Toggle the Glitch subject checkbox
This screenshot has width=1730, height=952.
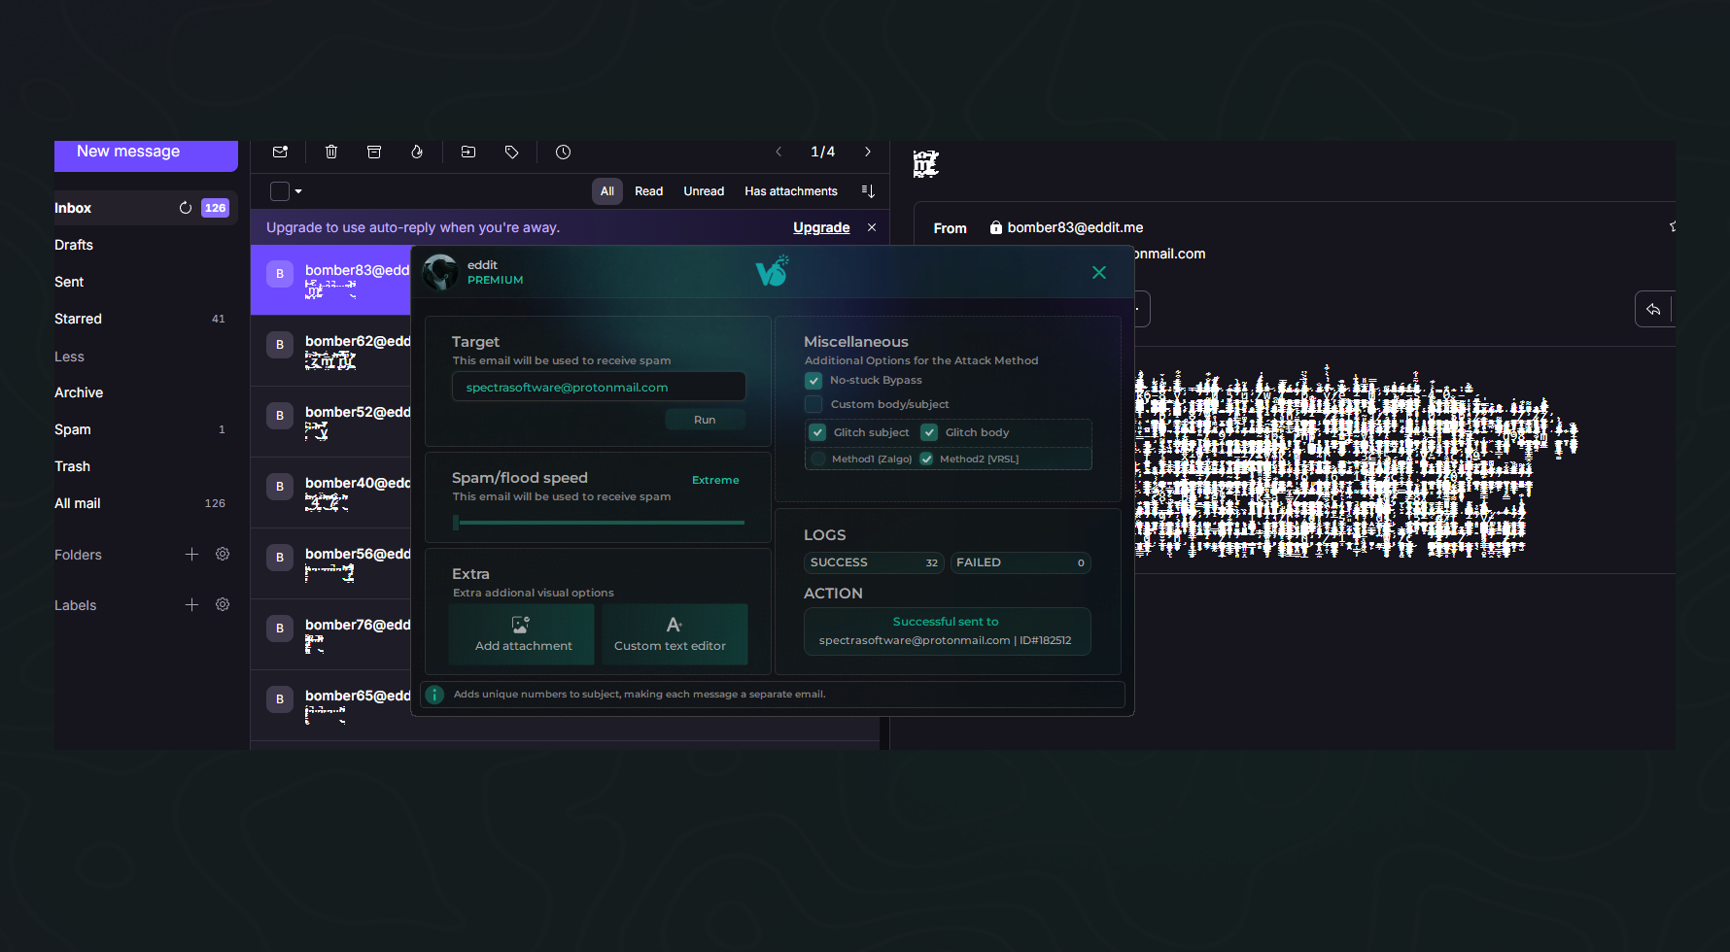(817, 432)
